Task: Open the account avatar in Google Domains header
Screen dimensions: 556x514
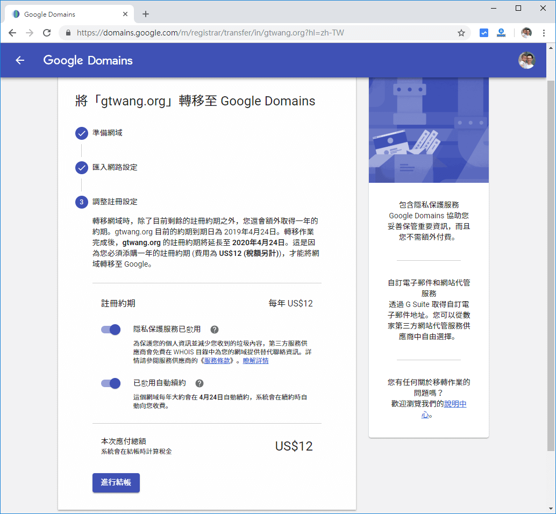Action: [x=526, y=60]
